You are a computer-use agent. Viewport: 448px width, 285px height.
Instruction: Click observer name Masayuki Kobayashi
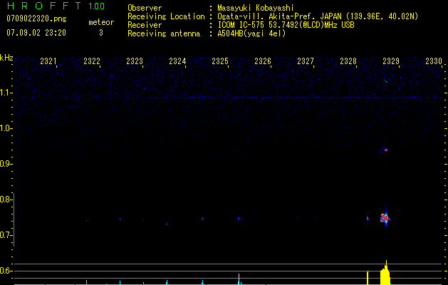tap(256, 8)
